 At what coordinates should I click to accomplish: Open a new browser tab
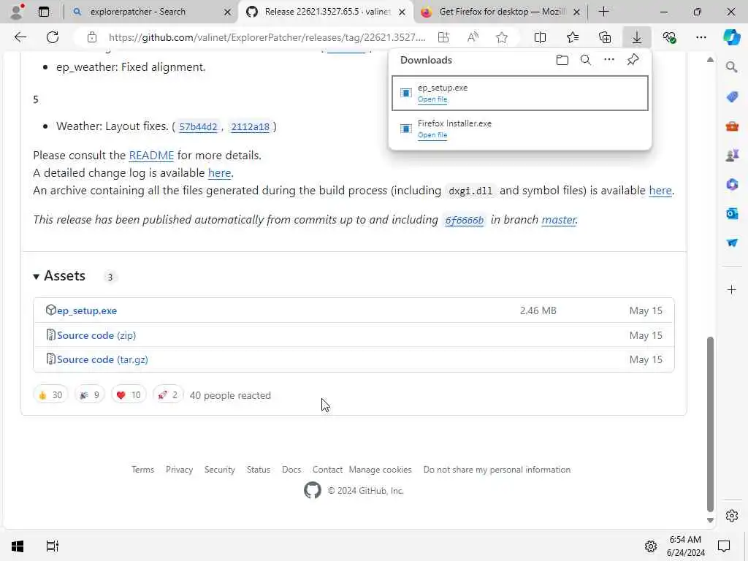[x=603, y=12]
